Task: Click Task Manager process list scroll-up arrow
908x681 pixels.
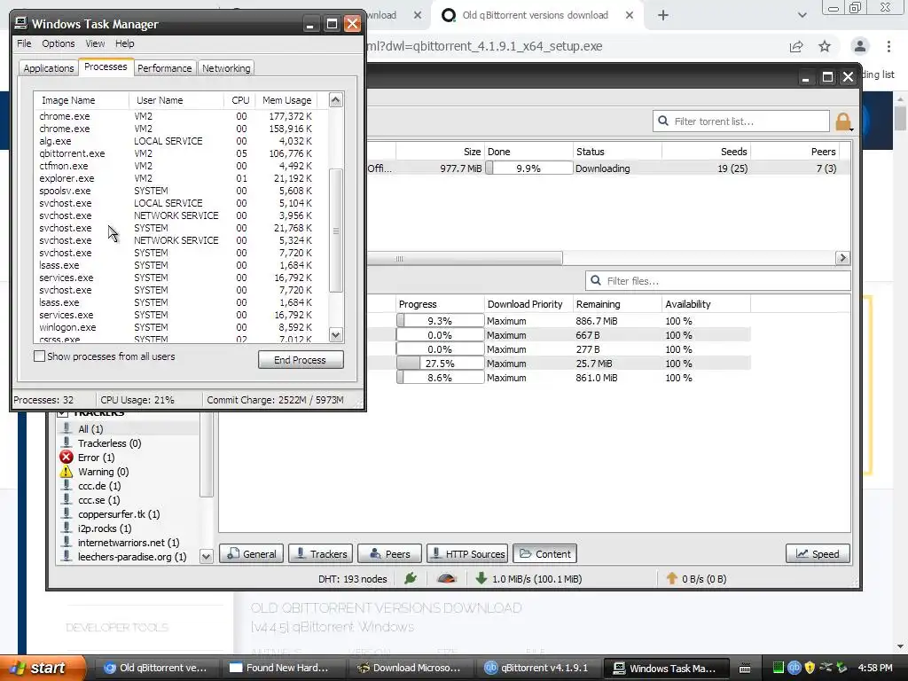Action: [x=336, y=99]
